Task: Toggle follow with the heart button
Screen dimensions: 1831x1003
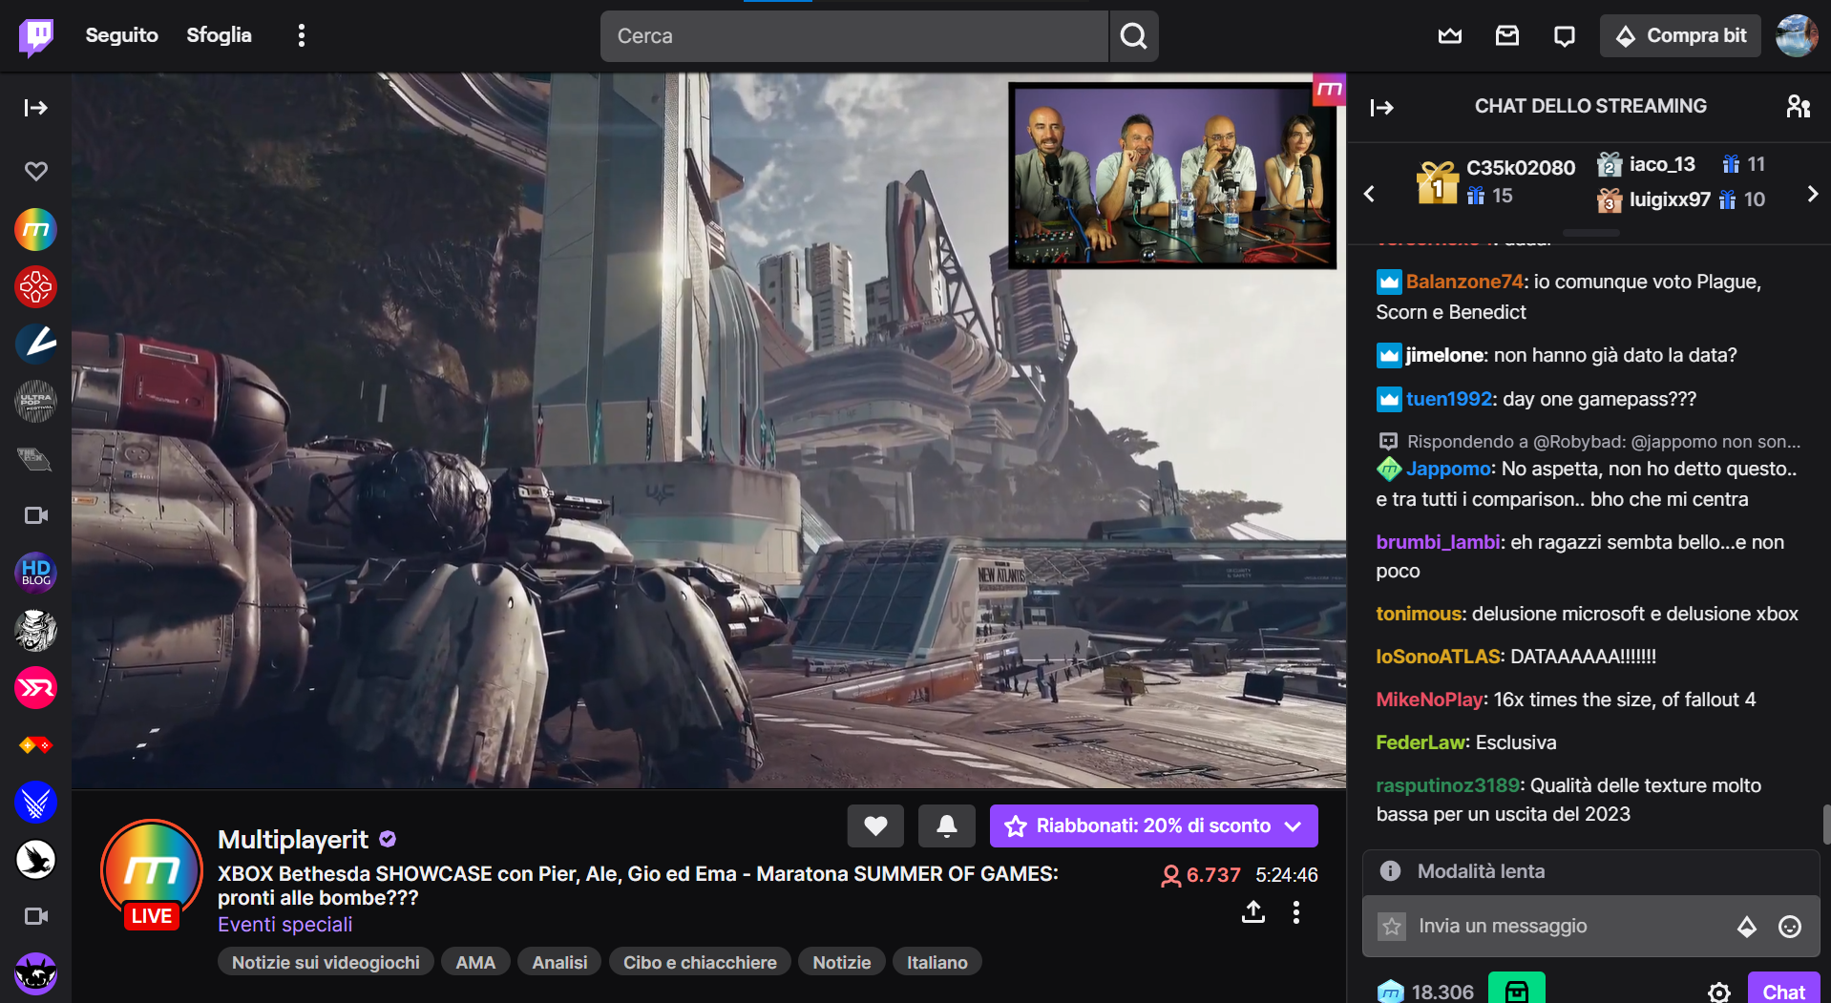Action: (875, 825)
